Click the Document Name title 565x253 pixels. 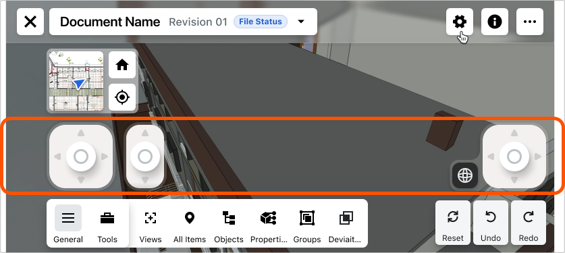tap(110, 22)
